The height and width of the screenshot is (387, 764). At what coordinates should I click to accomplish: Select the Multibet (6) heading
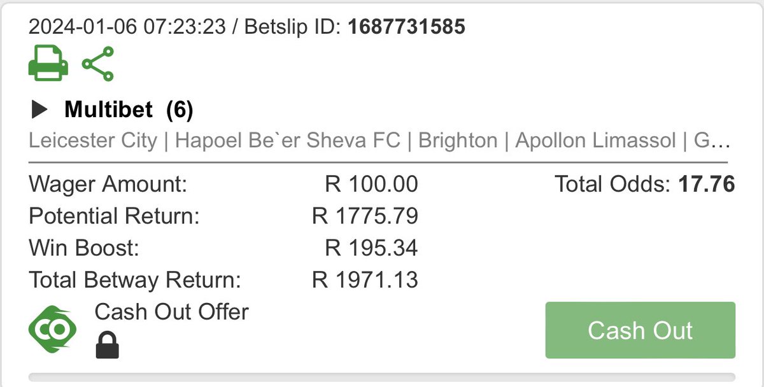(x=129, y=110)
